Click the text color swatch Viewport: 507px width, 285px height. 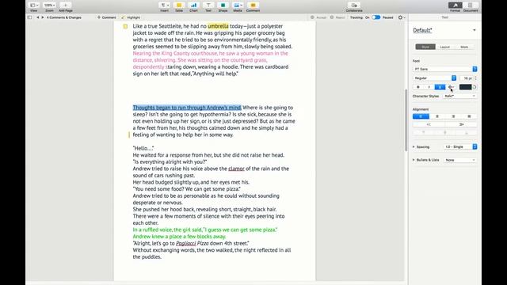pyautogui.click(x=465, y=87)
